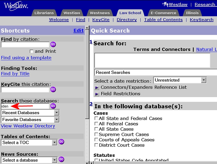This screenshot has height=164, width=217.
Task: Click GO button next to Select a TOC
Action: click(x=61, y=142)
